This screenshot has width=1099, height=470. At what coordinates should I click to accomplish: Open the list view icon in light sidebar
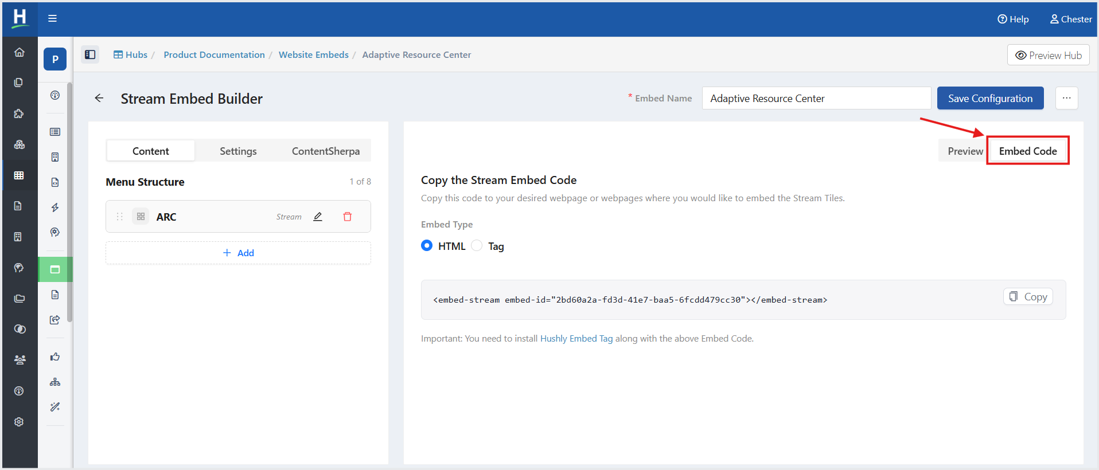[55, 132]
